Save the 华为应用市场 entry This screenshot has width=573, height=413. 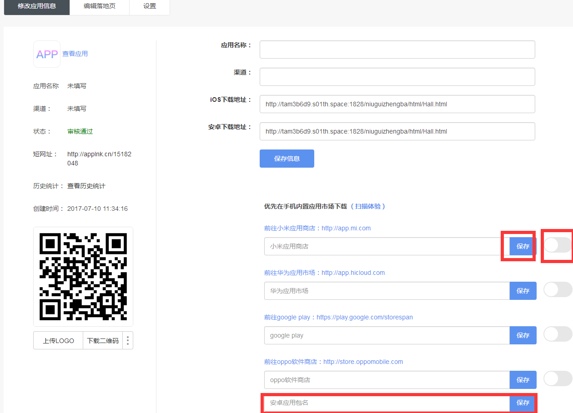click(x=523, y=291)
